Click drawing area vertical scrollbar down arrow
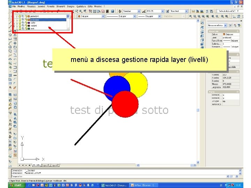Screen dimensions: 251x188 click(198, 162)
